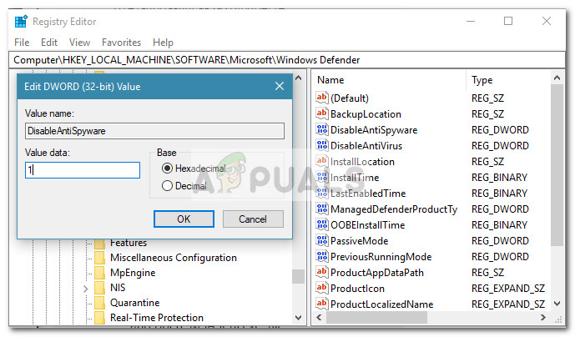Confirm the DWORD edit with OK
Viewport: 575px width, 337px height.
pos(184,219)
